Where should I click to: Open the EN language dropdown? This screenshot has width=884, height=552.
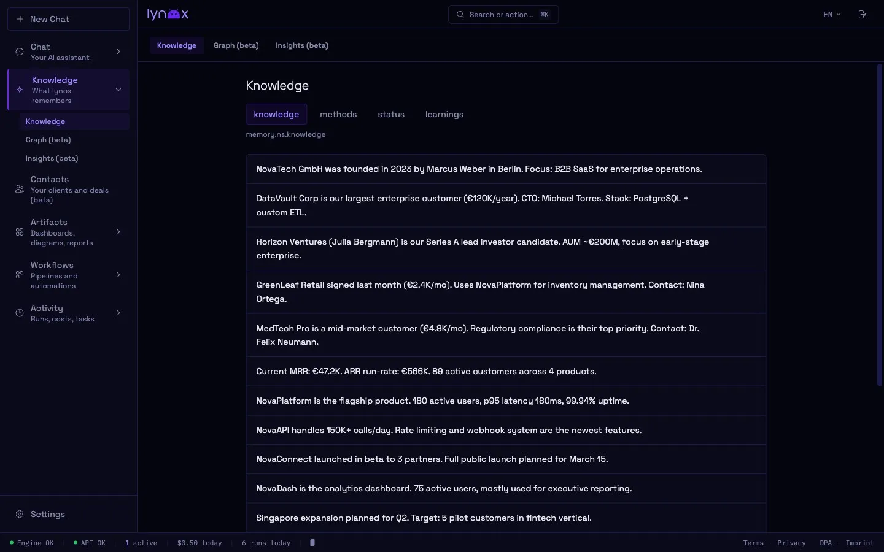(832, 15)
